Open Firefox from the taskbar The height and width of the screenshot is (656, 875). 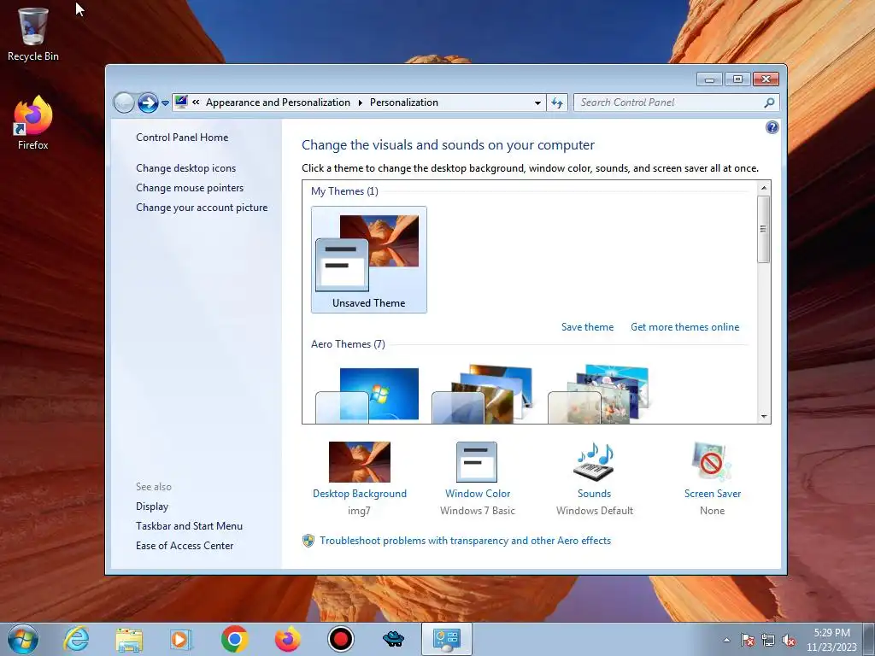(x=288, y=639)
